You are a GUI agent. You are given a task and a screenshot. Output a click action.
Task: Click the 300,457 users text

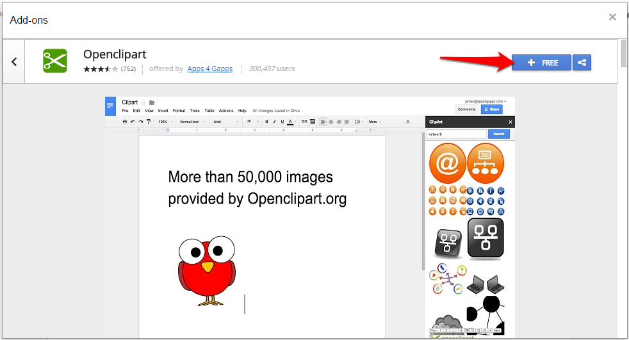pos(272,69)
